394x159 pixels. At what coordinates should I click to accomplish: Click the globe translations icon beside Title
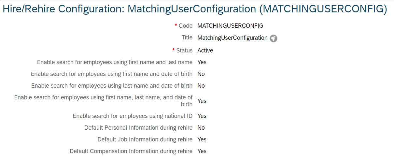(274, 38)
